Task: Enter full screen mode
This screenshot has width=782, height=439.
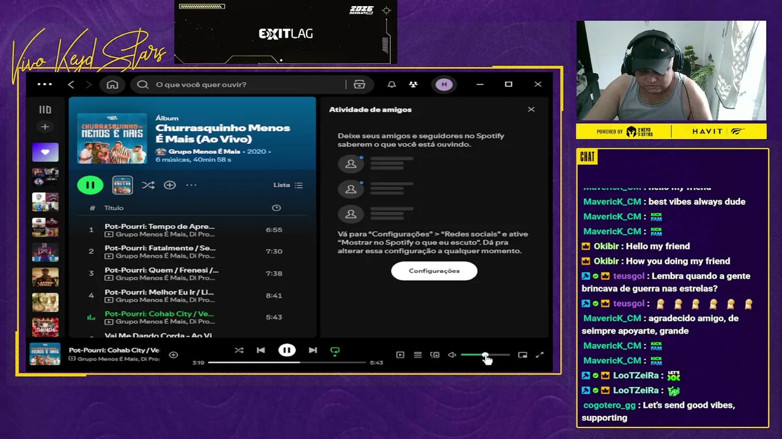Action: [x=539, y=355]
